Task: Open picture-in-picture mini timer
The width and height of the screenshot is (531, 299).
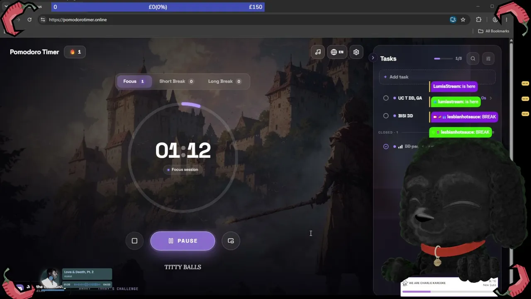Action: click(231, 241)
